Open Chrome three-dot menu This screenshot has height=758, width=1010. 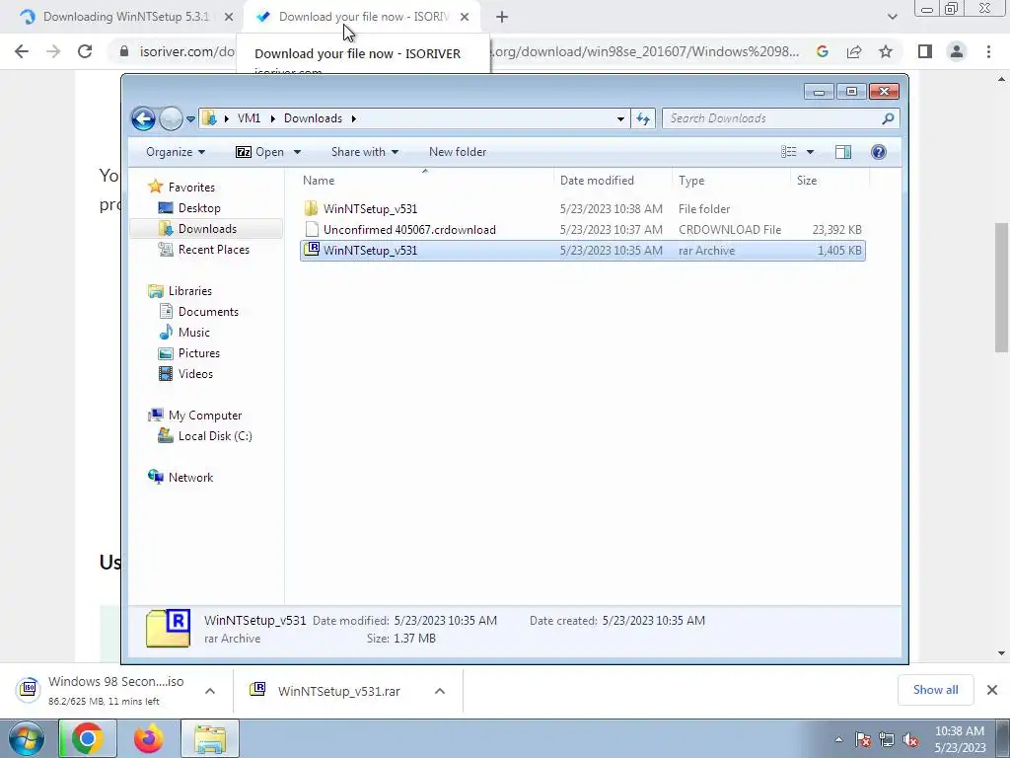988,51
